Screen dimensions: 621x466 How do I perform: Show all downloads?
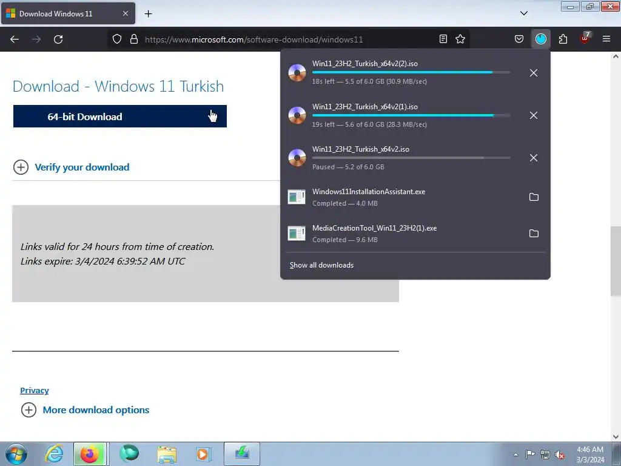pos(321,265)
